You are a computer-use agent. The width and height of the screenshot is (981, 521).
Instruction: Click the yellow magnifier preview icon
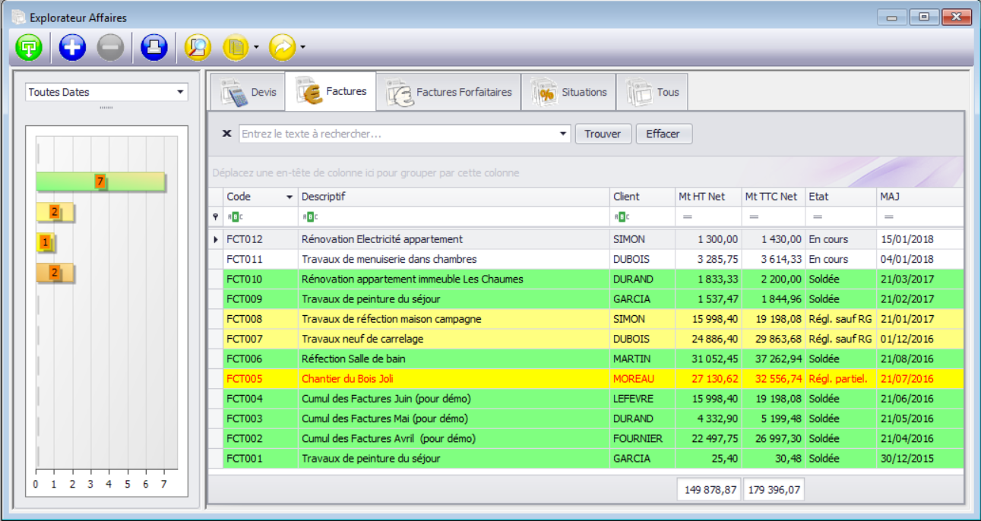tap(198, 48)
